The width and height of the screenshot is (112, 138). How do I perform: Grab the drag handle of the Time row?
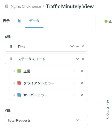[11, 46]
